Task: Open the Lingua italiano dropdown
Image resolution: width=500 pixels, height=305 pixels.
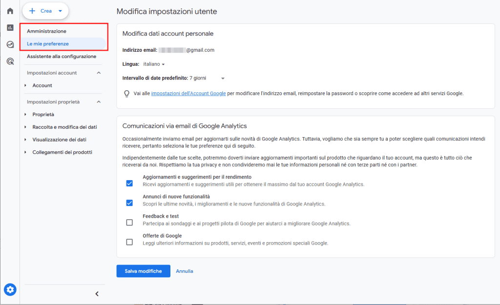Action: 154,64
